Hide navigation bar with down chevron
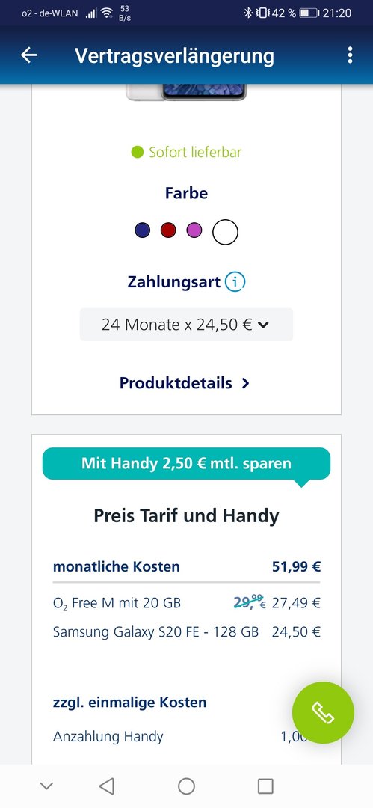The height and width of the screenshot is (808, 373). pyautogui.click(x=46, y=786)
